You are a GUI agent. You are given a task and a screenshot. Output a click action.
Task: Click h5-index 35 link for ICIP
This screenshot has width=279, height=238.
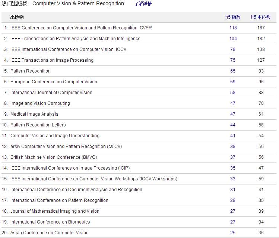pos(233,168)
